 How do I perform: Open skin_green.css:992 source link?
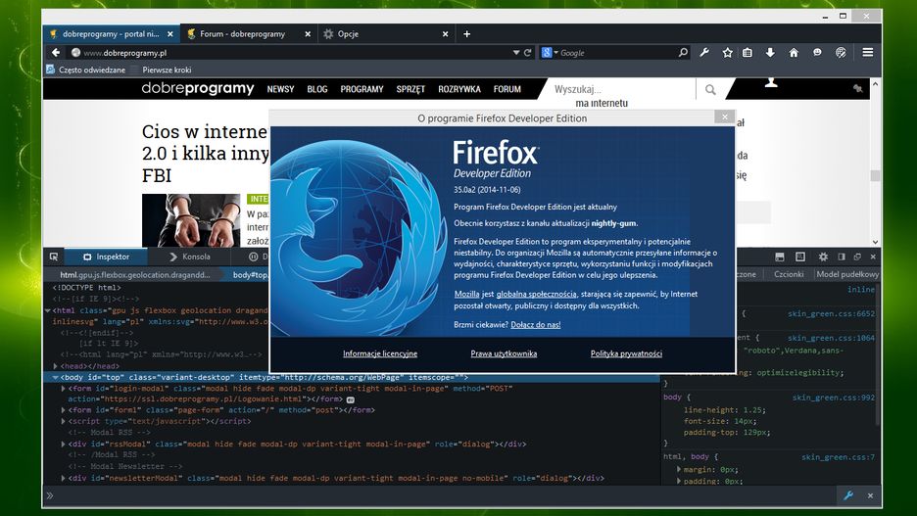(834, 398)
